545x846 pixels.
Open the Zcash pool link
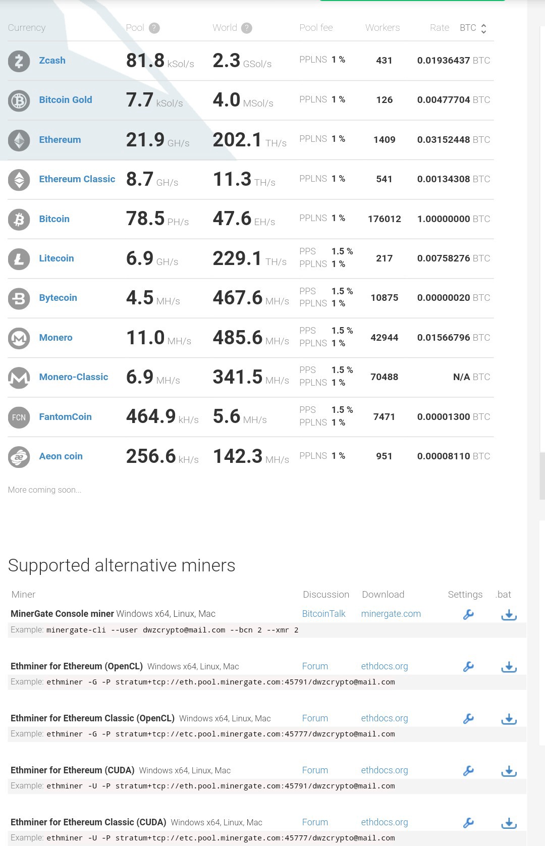tap(52, 61)
